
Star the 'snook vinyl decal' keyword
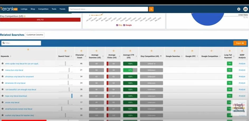click(x=3, y=102)
